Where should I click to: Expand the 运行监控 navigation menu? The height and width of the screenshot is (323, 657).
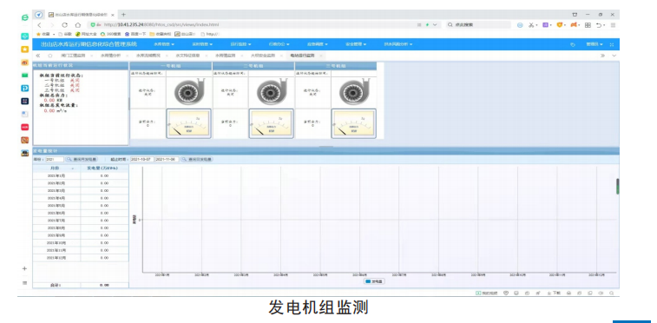(x=240, y=44)
